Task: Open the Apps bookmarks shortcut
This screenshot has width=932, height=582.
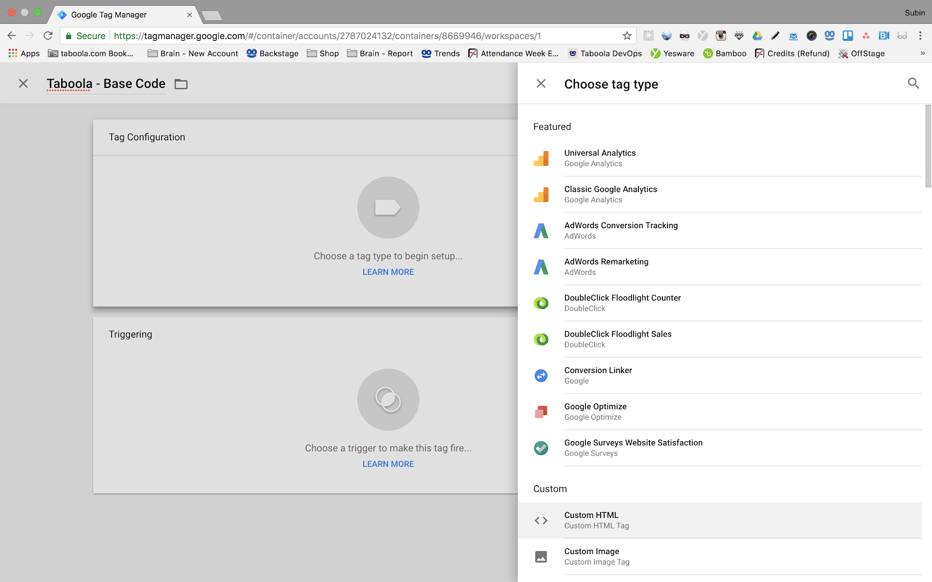Action: (24, 53)
